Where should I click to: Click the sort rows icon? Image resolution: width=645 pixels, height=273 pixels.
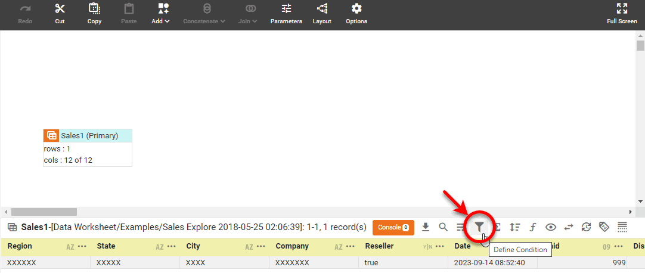click(515, 227)
